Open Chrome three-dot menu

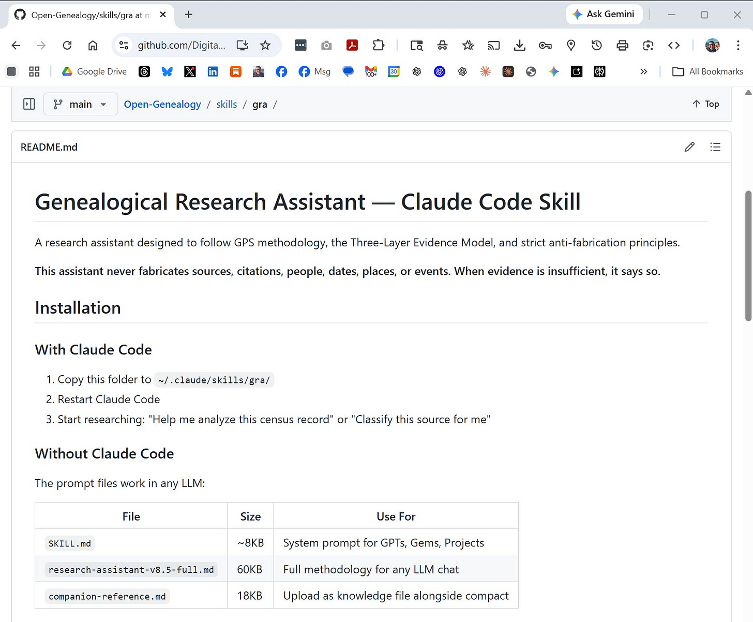pos(738,46)
